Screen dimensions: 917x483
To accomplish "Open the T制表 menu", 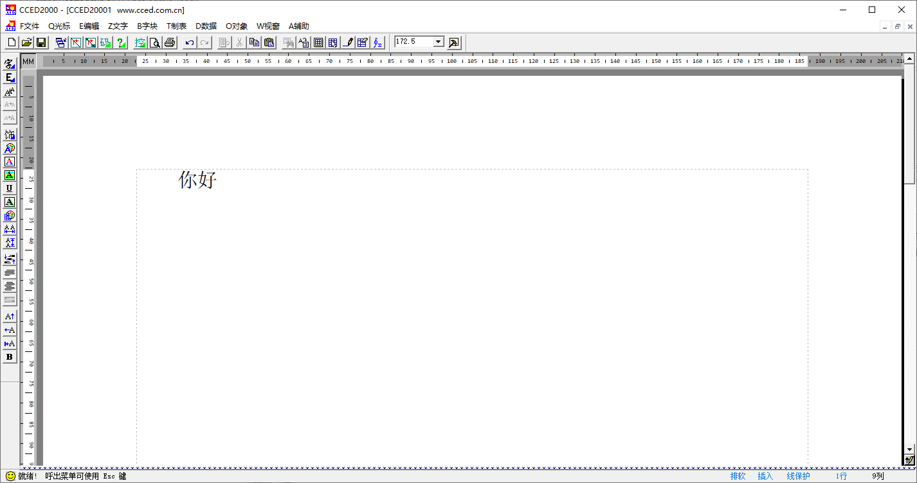I will [x=176, y=26].
